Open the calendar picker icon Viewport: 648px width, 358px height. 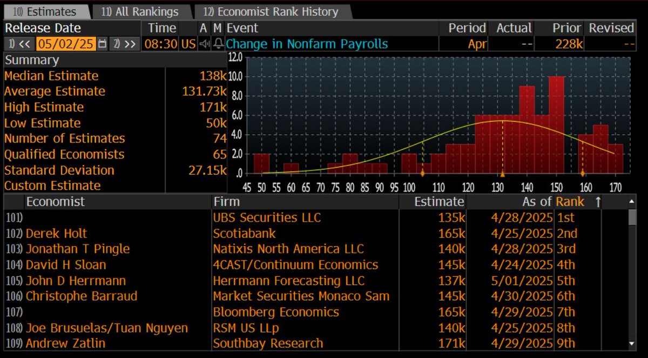(102, 44)
